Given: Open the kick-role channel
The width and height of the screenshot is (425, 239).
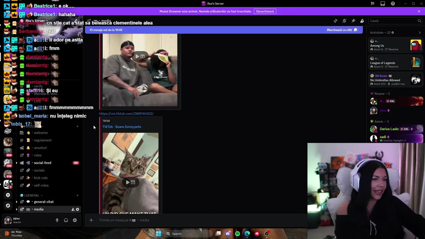Looking at the screenshot, I should 41,178.
